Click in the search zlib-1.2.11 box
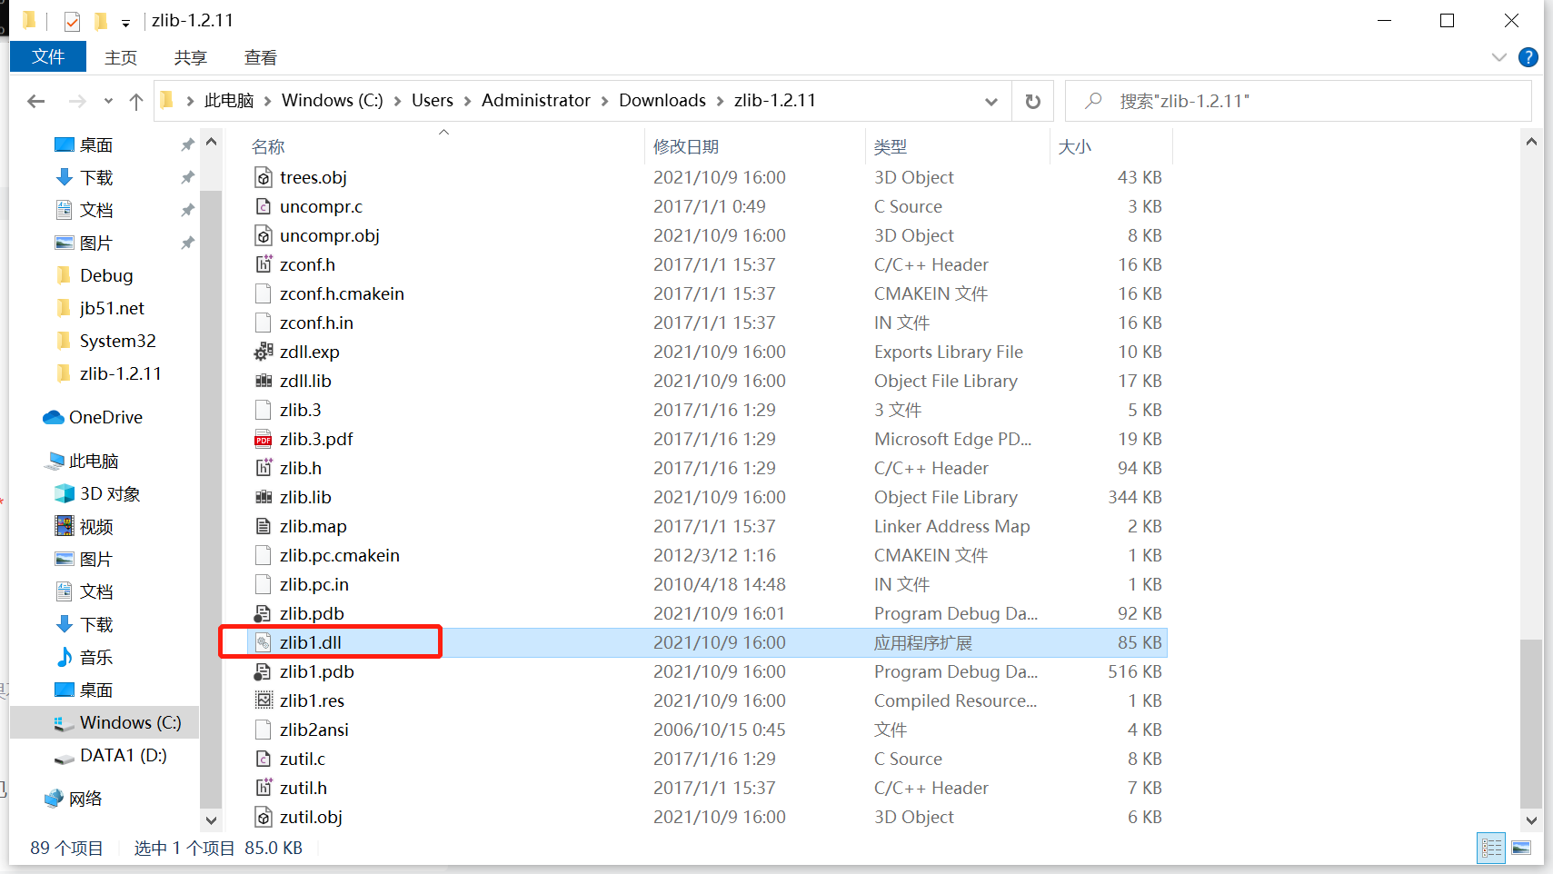 [1298, 101]
